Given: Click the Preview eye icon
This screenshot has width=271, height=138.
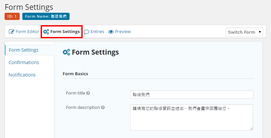Looking at the screenshot, I should click(x=111, y=32).
